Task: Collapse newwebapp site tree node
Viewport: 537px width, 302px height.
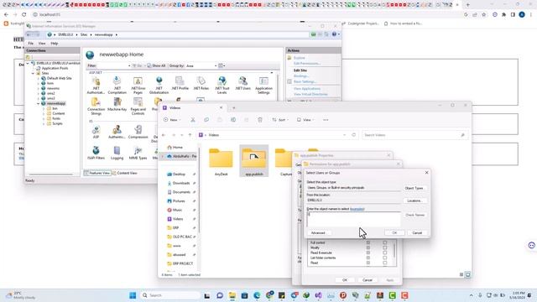Action: point(39,103)
